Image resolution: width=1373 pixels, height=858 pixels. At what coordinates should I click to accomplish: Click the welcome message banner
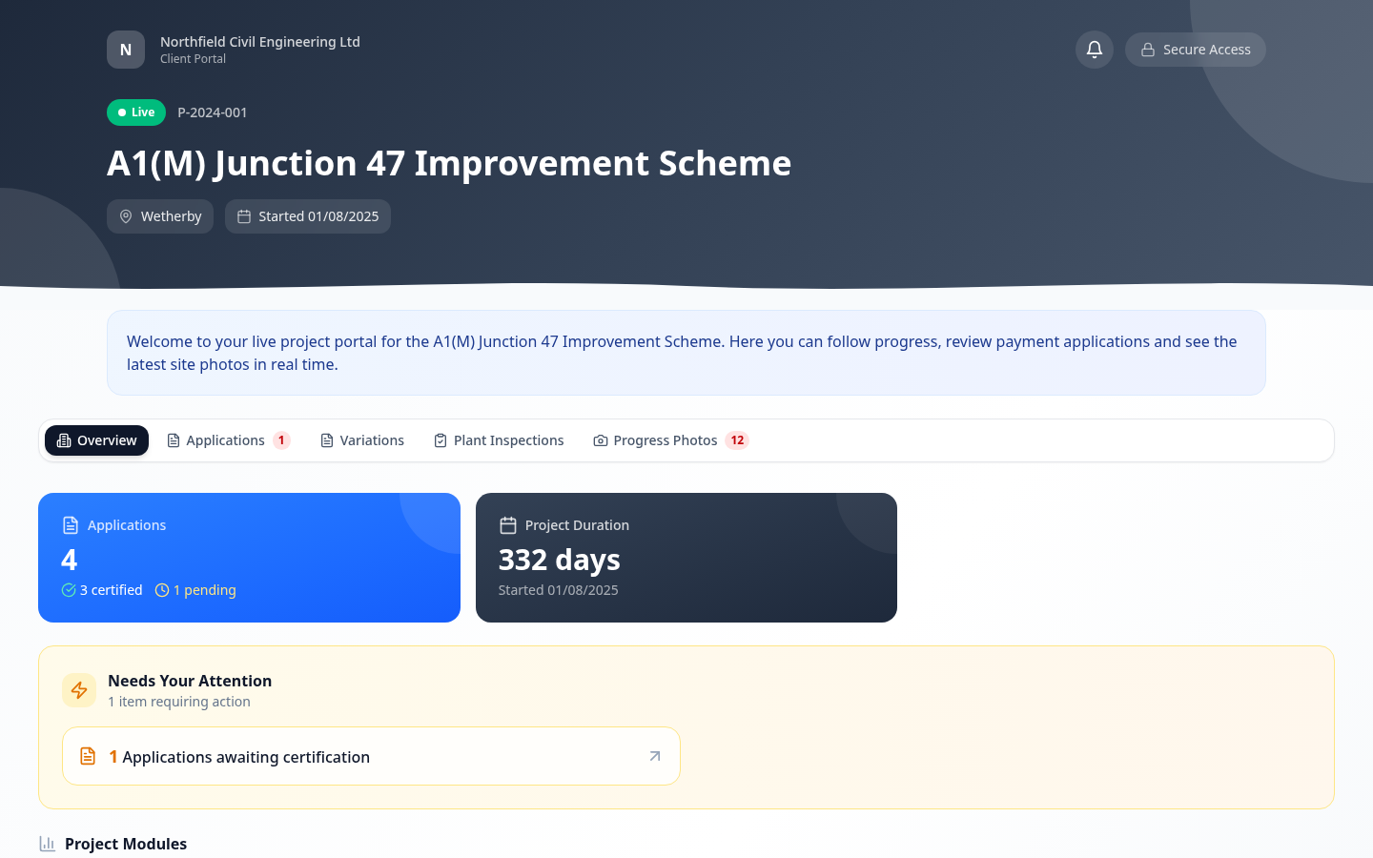pyautogui.click(x=686, y=353)
